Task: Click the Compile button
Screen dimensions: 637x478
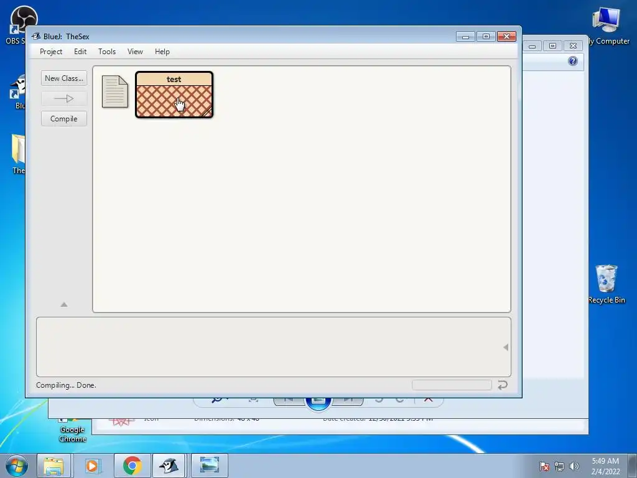Action: [64, 119]
